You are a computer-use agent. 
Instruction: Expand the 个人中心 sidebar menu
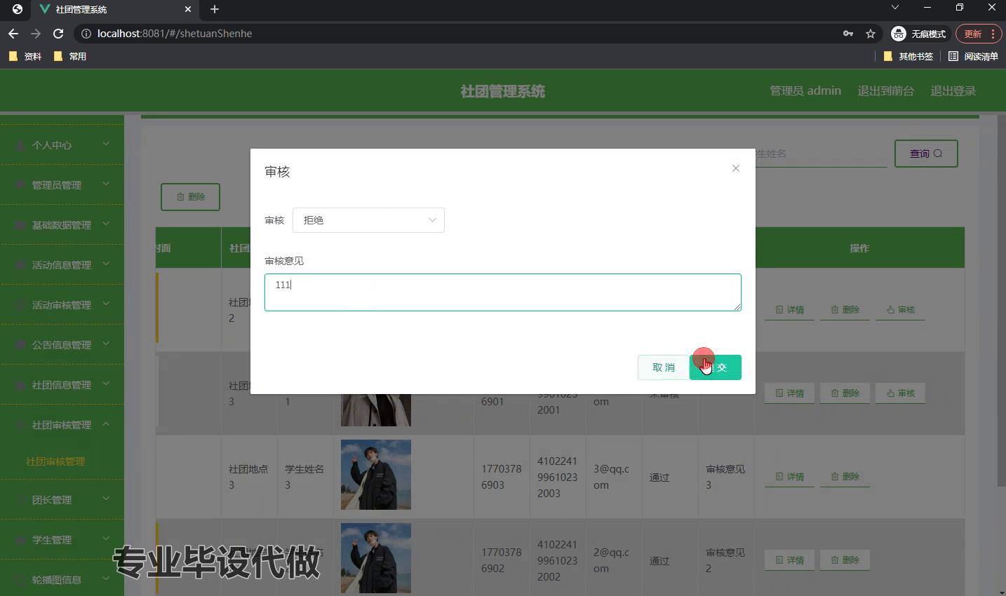[x=62, y=145]
